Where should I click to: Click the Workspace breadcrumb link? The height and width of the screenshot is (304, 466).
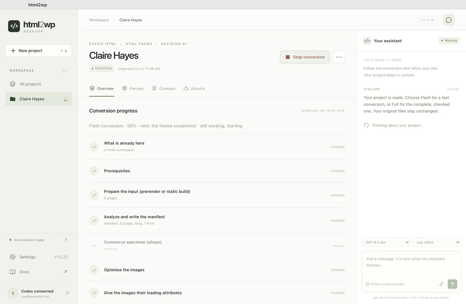(x=99, y=20)
